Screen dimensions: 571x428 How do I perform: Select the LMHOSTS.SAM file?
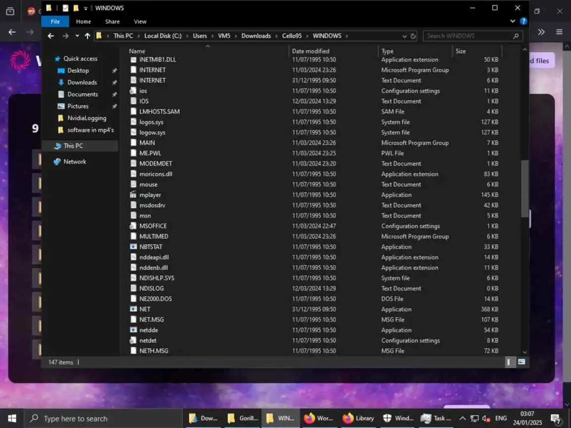coord(159,111)
